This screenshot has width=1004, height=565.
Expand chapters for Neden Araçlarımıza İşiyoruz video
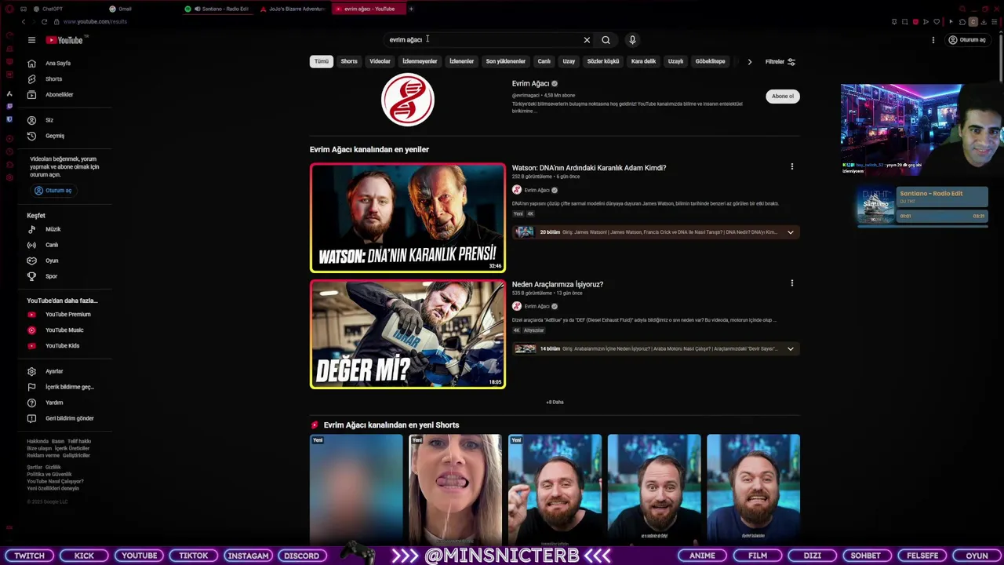click(790, 348)
